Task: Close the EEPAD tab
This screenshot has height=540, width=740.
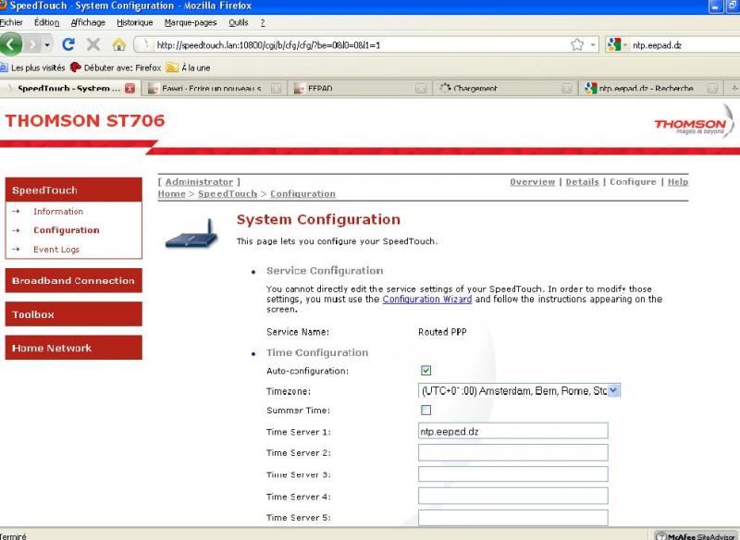Action: (x=421, y=88)
